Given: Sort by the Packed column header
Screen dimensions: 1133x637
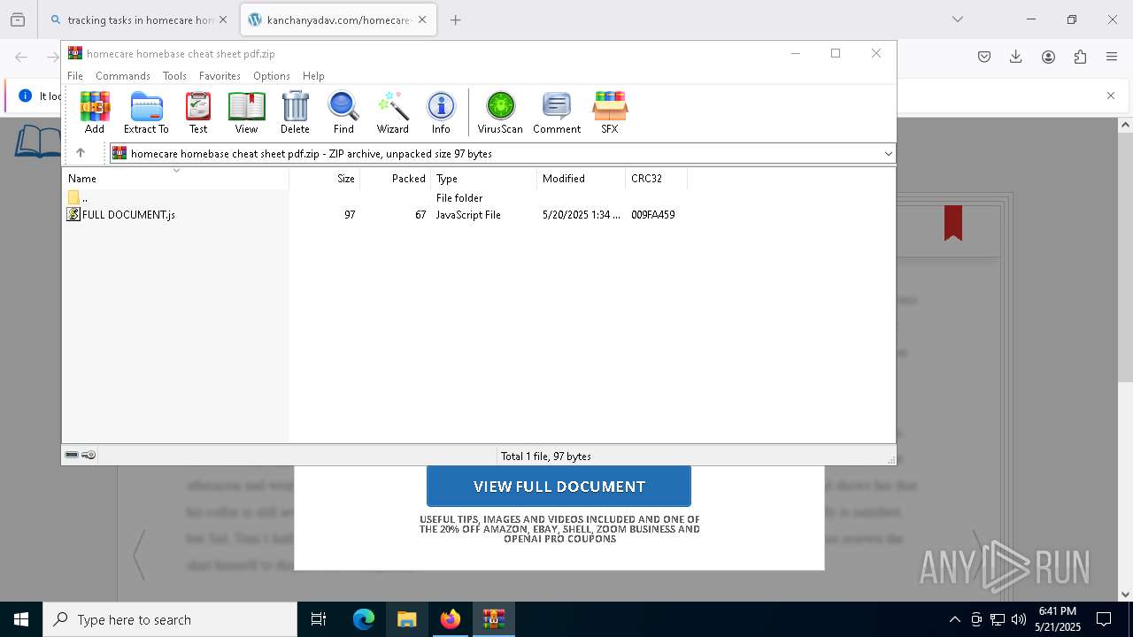Looking at the screenshot, I should point(396,179).
